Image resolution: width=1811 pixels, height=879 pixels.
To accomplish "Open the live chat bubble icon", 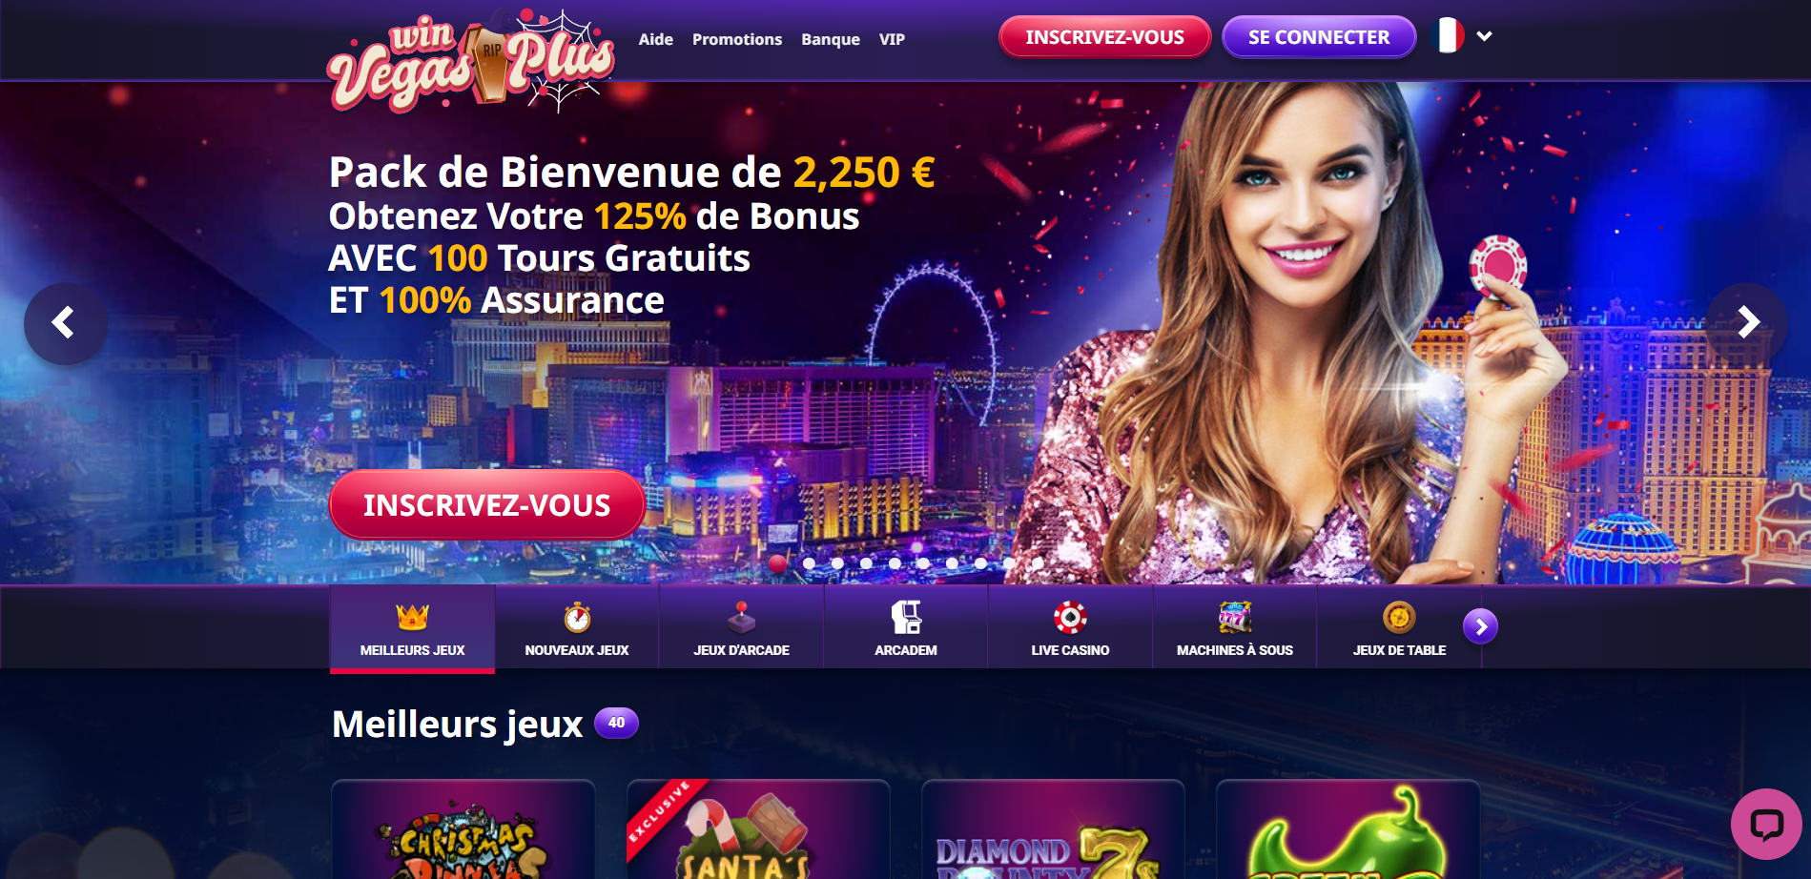I will 1766,824.
